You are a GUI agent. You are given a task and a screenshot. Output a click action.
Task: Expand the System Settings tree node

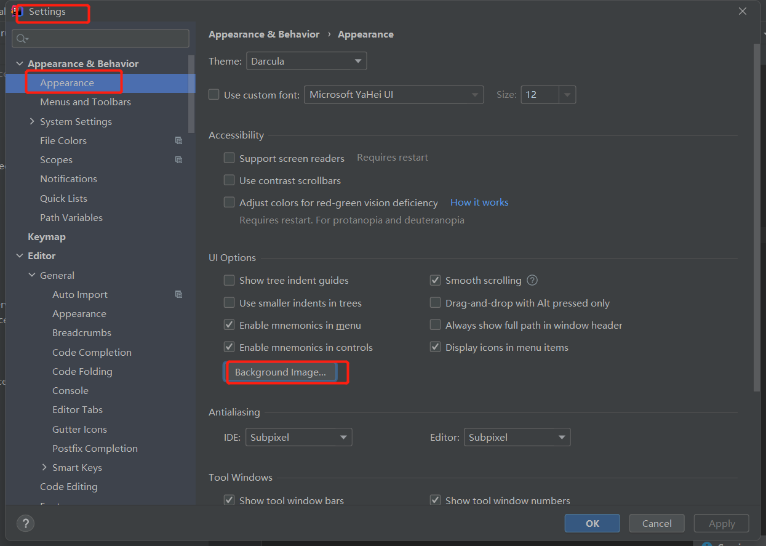tap(32, 122)
